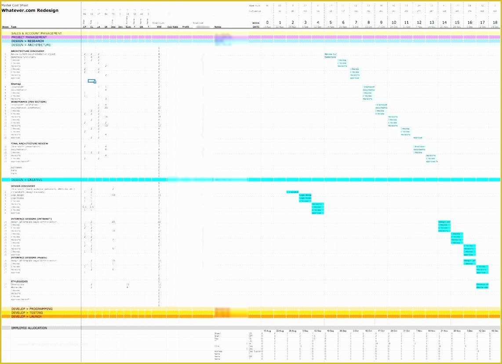
Task: Select the 'DESIGN > CREATIVE' section row
Action: click(251, 180)
